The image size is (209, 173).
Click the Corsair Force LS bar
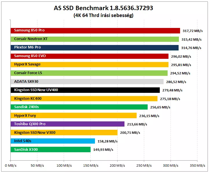coord(89,73)
